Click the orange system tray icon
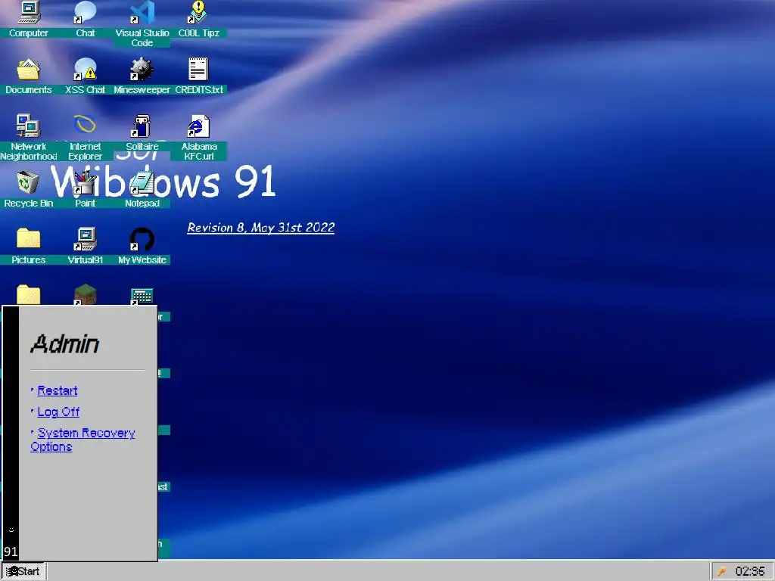The width and height of the screenshot is (775, 581). click(x=721, y=572)
